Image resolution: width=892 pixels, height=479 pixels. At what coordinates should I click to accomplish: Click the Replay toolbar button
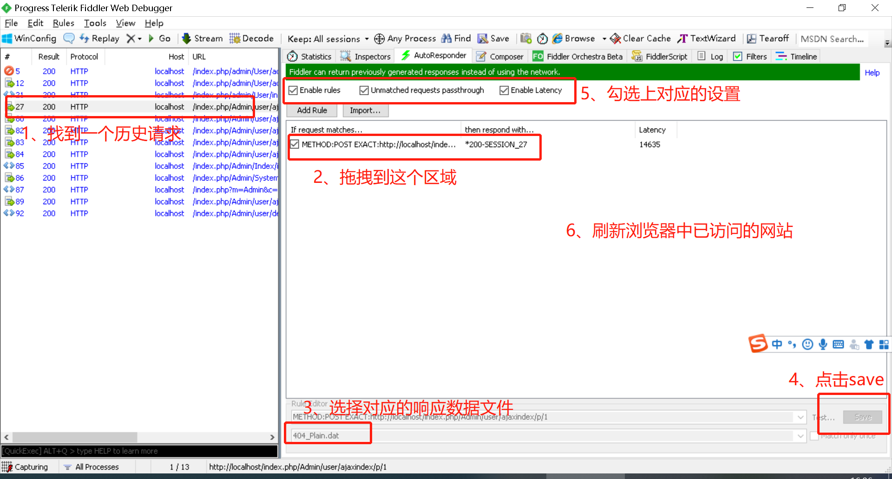[99, 39]
